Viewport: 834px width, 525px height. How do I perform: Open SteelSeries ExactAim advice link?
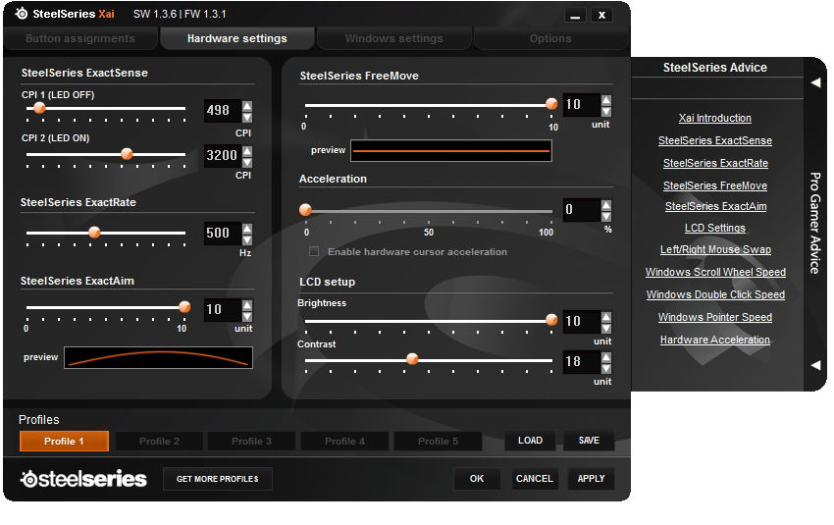tap(715, 206)
